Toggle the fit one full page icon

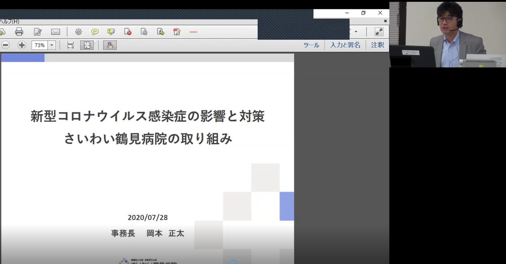[87, 45]
